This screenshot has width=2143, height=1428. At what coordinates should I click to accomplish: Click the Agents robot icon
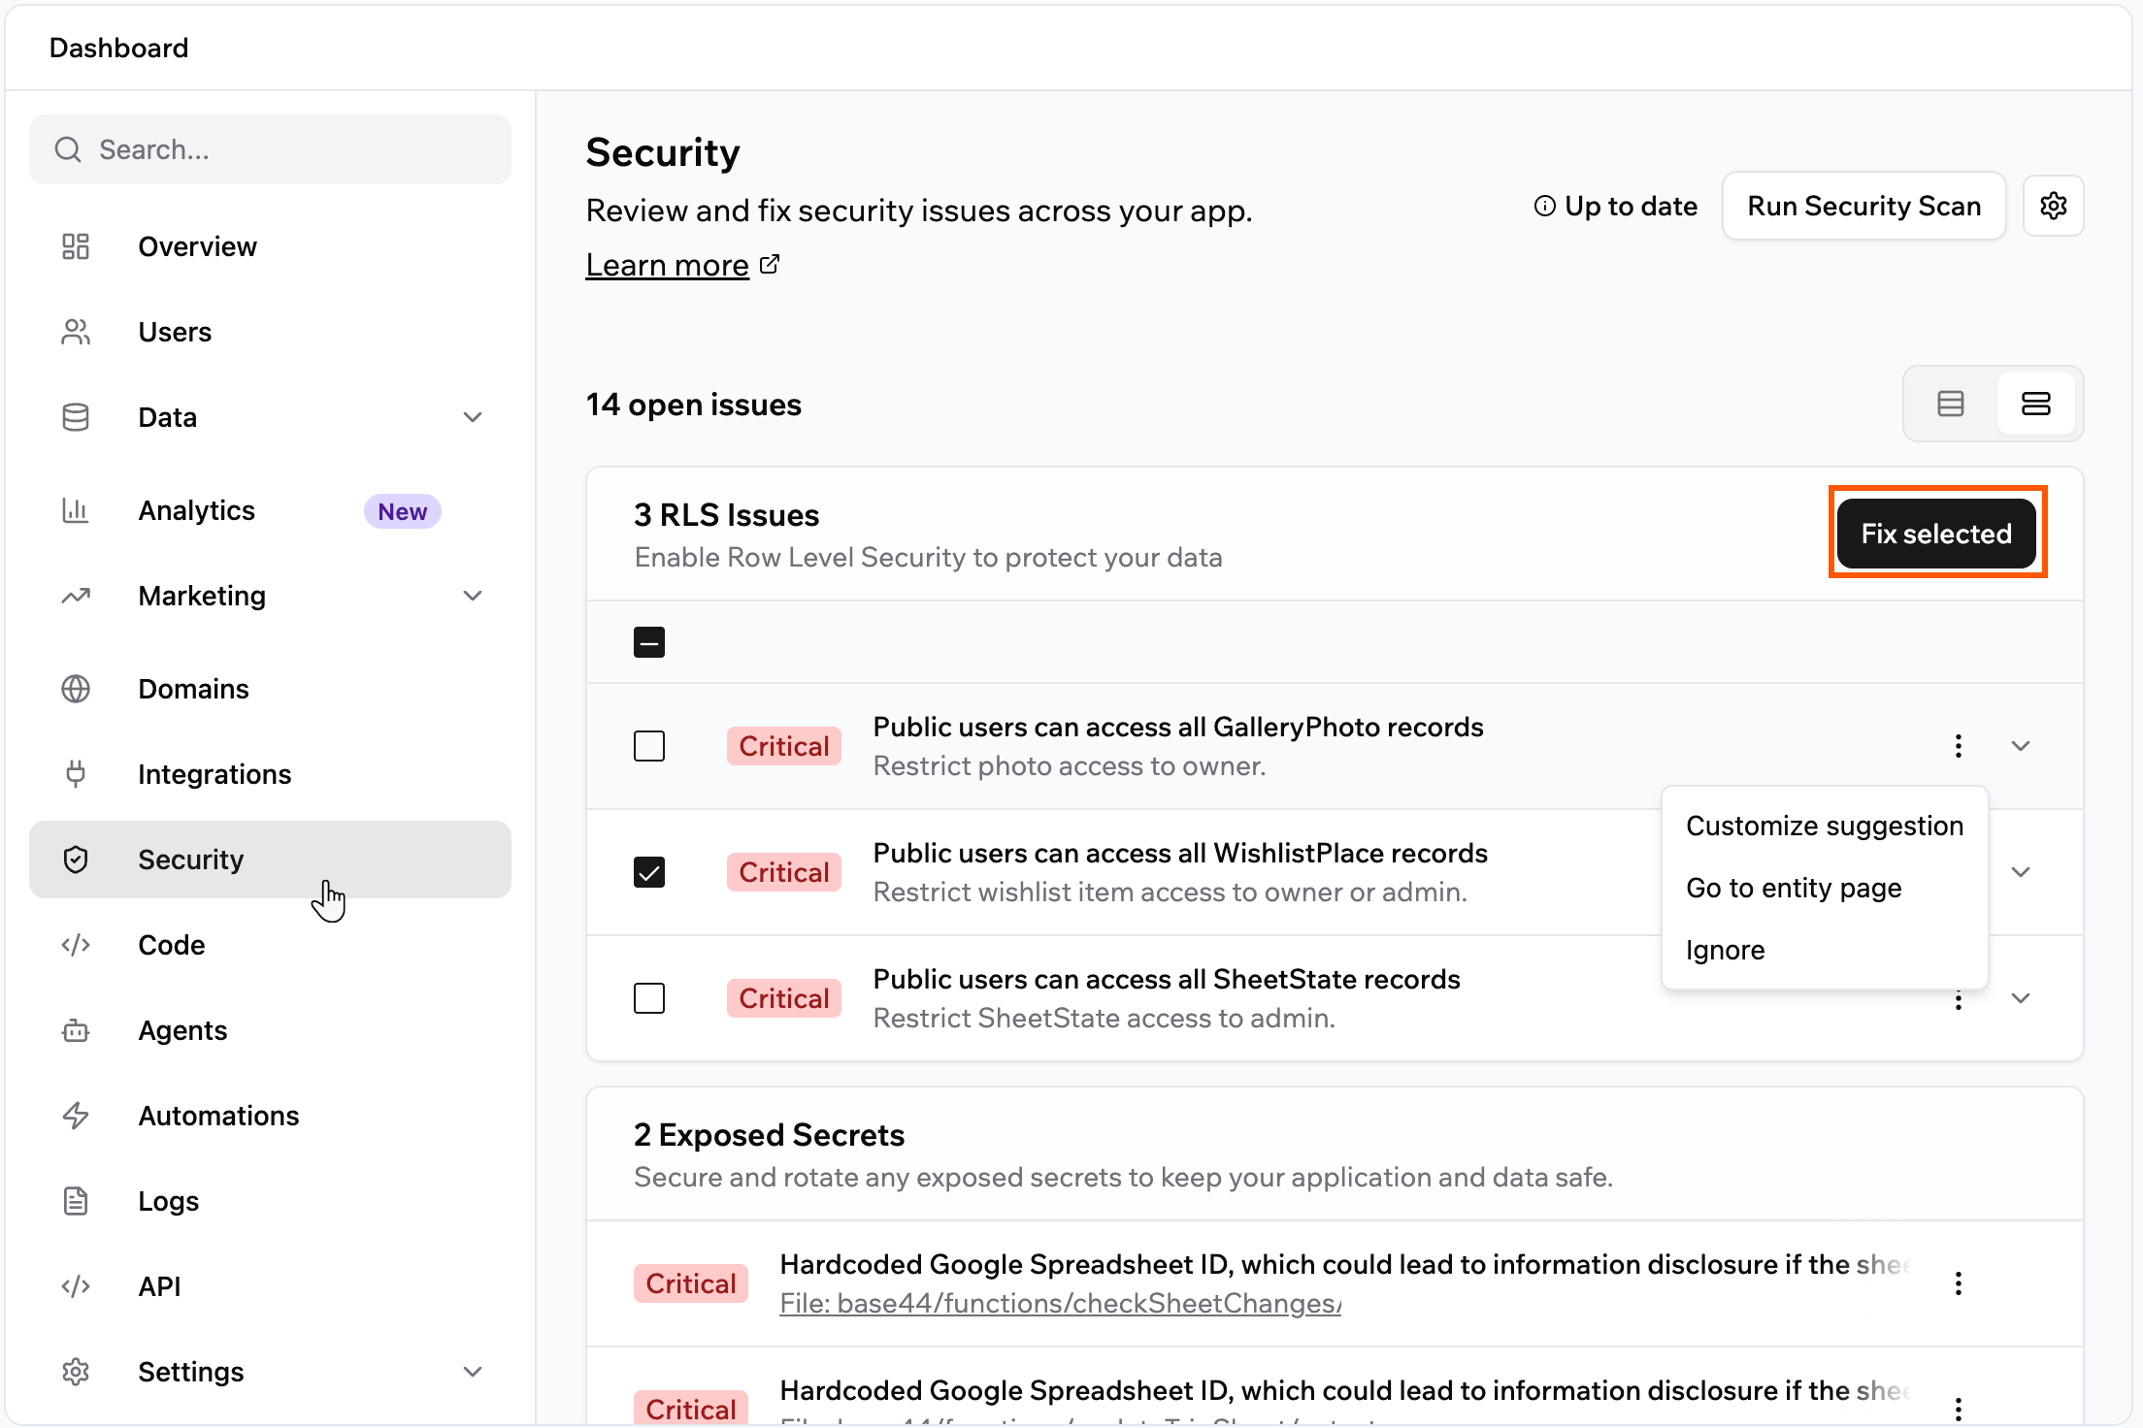coord(76,1030)
